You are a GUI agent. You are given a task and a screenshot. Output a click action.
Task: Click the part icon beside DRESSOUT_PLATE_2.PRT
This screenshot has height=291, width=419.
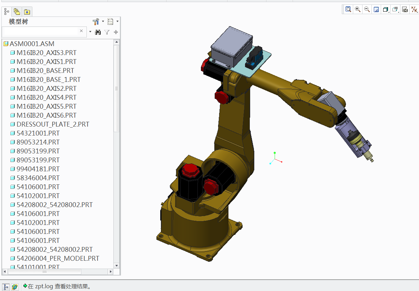[13, 124]
